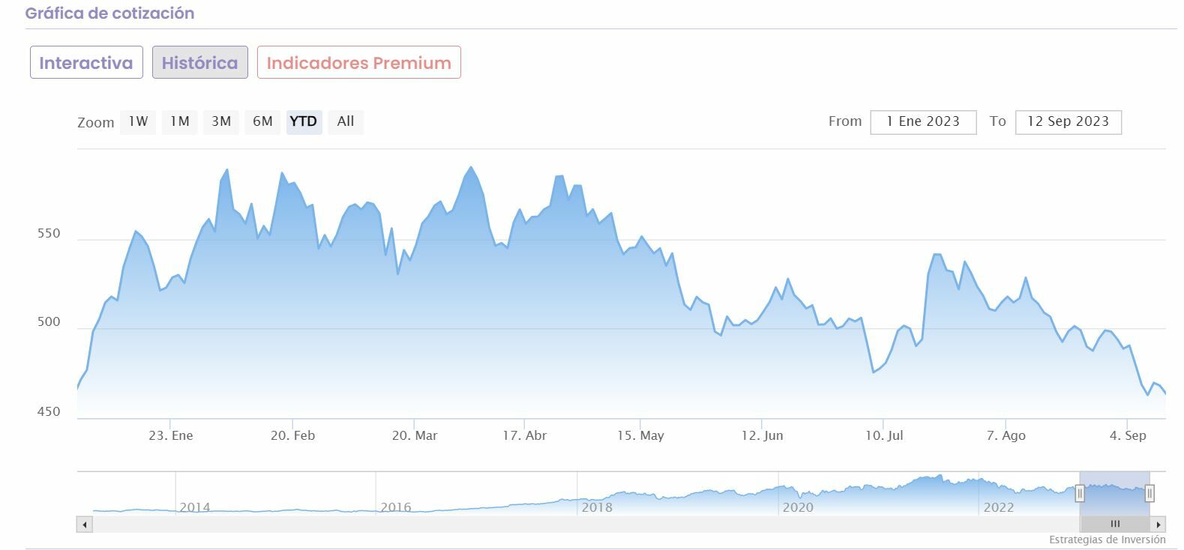The height and width of the screenshot is (550, 1184).
Task: Switch to the Interactiva chart tab
Action: coord(86,62)
